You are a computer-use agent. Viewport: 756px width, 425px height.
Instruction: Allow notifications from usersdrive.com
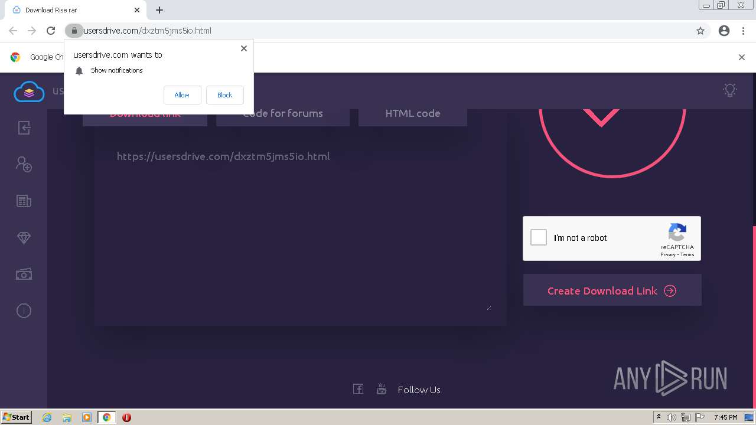pyautogui.click(x=182, y=95)
